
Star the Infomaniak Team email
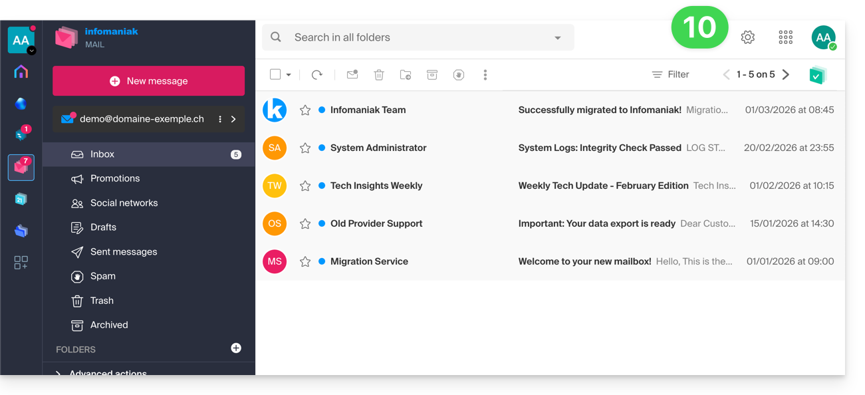point(305,110)
